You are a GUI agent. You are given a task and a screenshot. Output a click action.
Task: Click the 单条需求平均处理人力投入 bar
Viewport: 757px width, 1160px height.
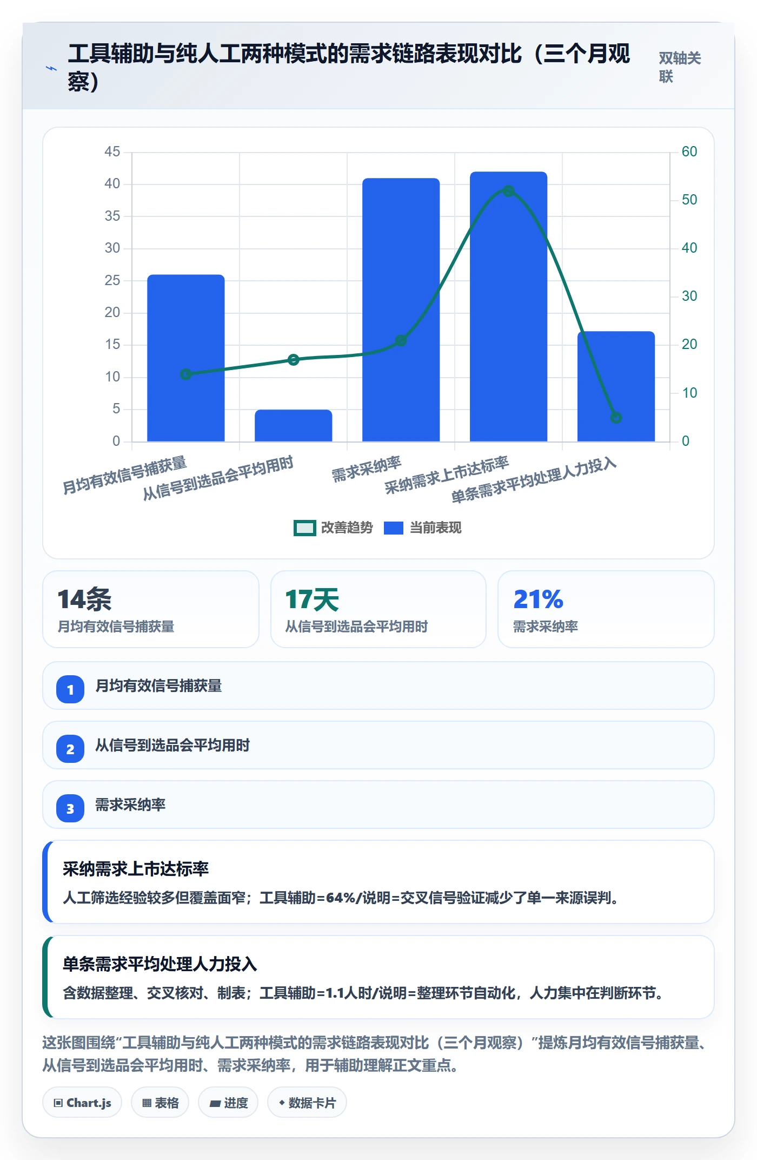pyautogui.click(x=616, y=387)
